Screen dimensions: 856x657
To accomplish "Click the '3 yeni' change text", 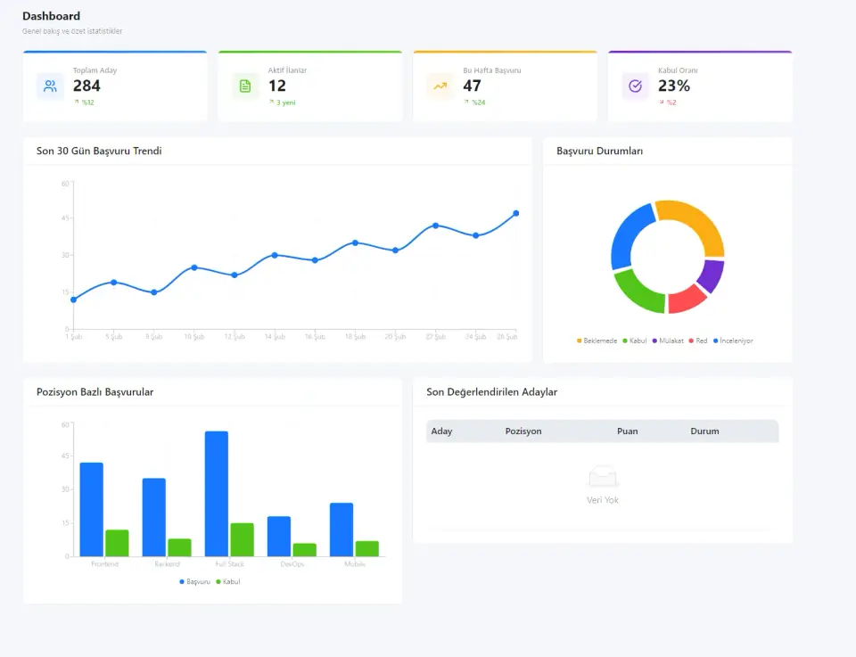I will 286,103.
